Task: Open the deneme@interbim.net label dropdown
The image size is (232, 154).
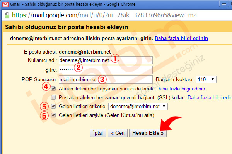Action: (x=138, y=106)
